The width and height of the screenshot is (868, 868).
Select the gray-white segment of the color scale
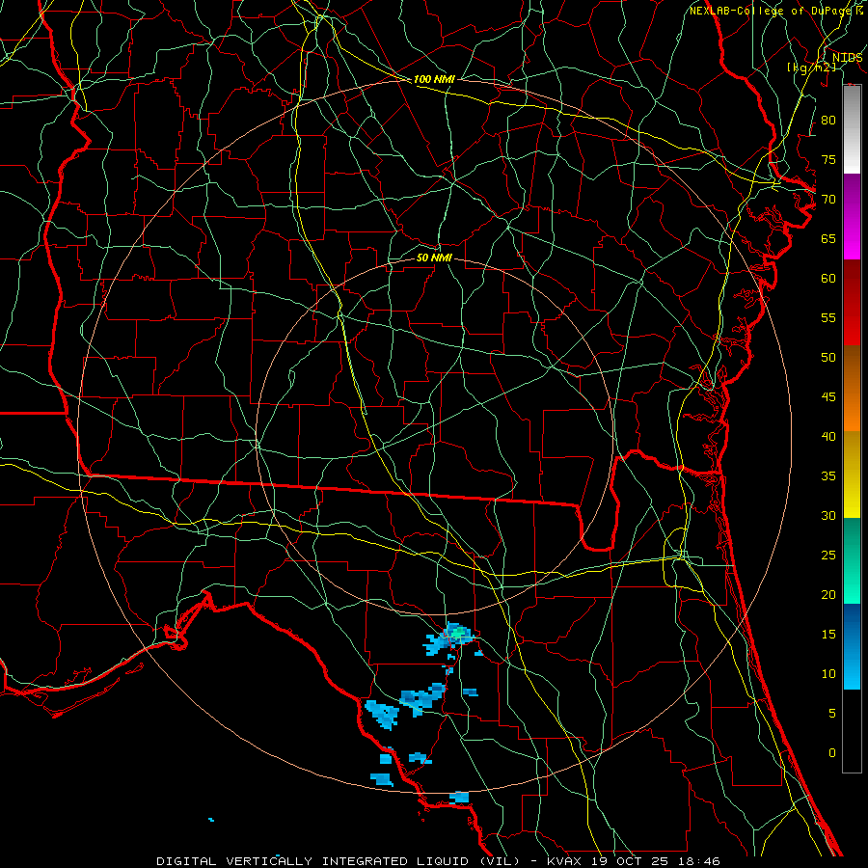tap(852, 129)
